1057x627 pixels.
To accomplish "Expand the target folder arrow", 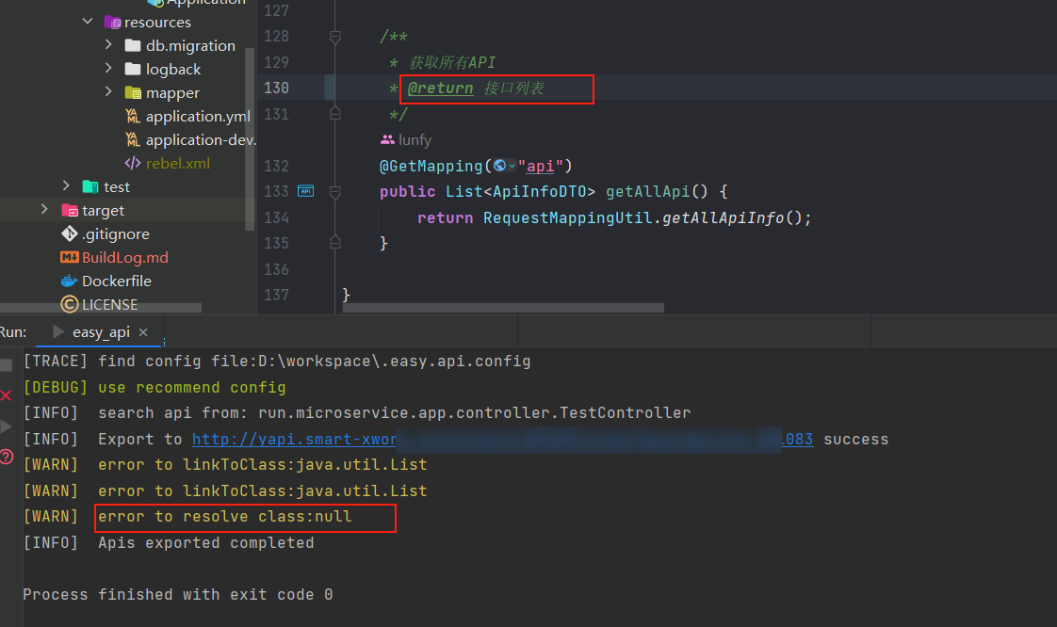I will (44, 209).
